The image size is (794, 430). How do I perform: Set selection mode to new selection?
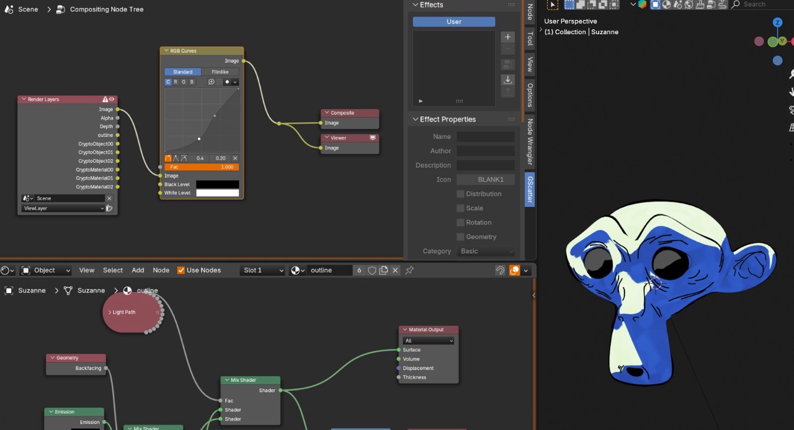(x=569, y=4)
